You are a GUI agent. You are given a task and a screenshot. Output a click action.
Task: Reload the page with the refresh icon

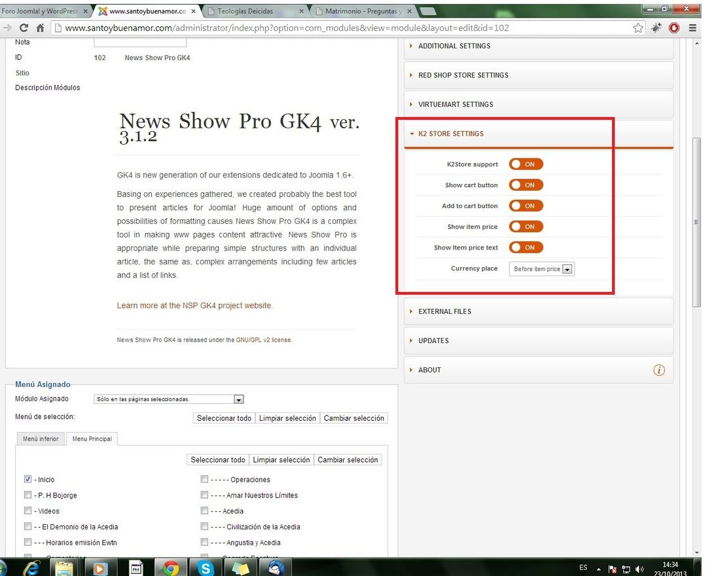(24, 28)
